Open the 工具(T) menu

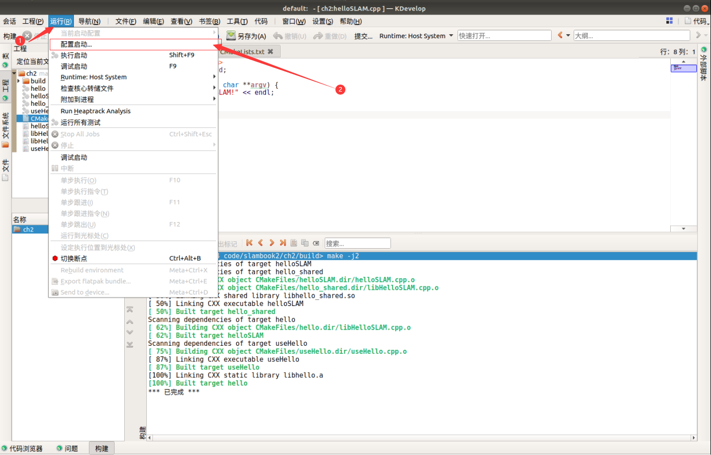click(237, 21)
